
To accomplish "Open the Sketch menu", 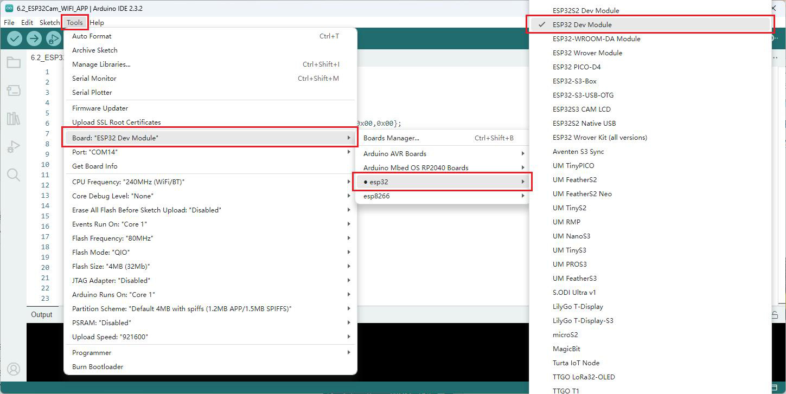I will point(49,23).
